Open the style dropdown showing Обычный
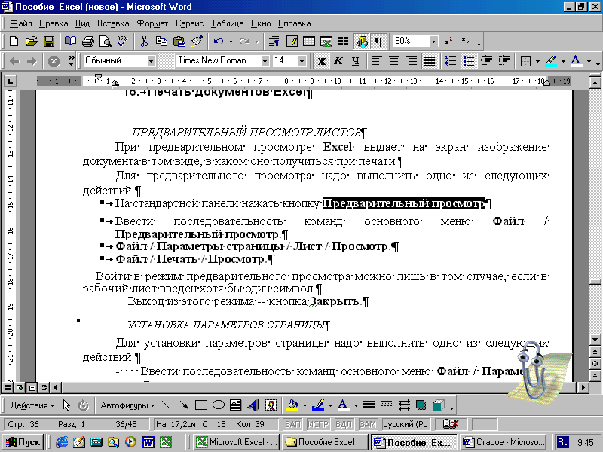Screen dimensions: 603x452 (152, 61)
